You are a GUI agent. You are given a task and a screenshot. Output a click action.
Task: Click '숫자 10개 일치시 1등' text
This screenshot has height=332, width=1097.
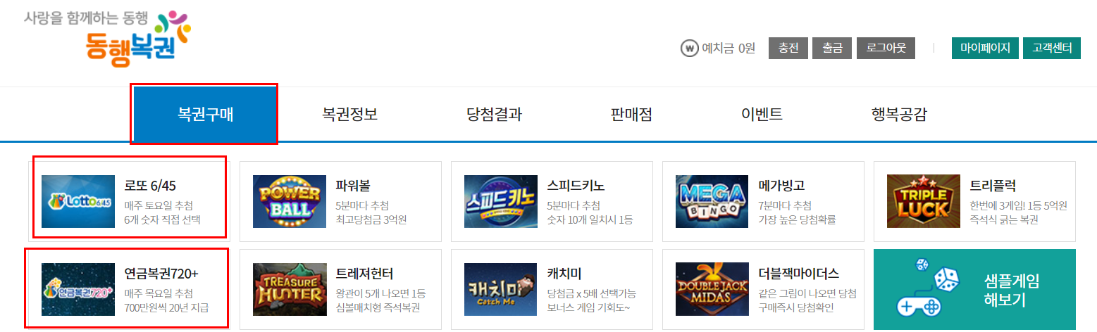pos(590,219)
